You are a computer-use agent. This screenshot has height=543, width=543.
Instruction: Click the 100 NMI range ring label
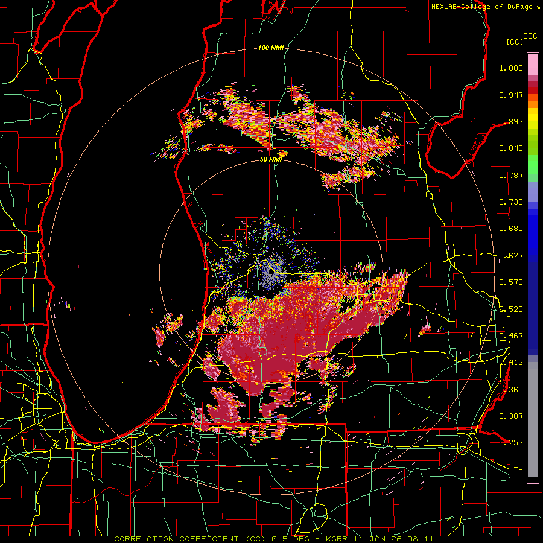(271, 48)
